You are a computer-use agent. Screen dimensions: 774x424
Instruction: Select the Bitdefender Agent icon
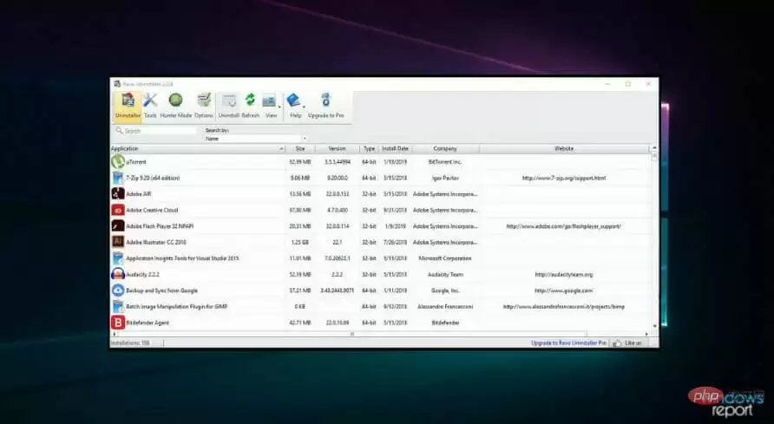click(118, 323)
